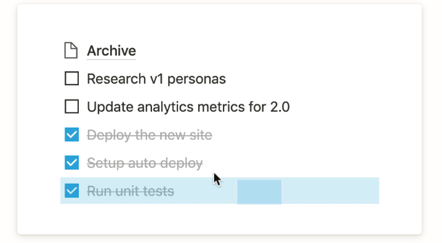Click the word site in the Deploy to-do
Image resolution: width=442 pixels, height=243 pixels.
coord(201,135)
